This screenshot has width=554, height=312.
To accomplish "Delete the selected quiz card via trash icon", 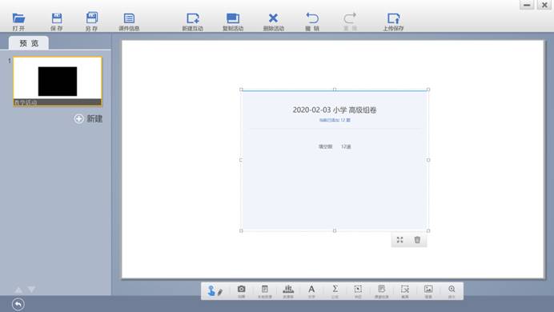I will [x=417, y=240].
